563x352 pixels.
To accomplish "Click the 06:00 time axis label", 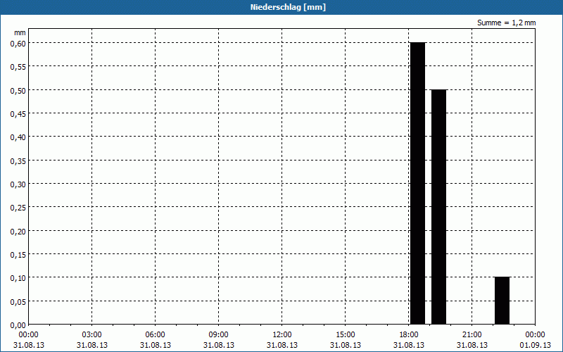I will click(155, 335).
